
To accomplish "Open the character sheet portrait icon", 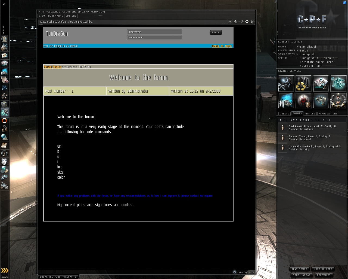I will (5, 39).
